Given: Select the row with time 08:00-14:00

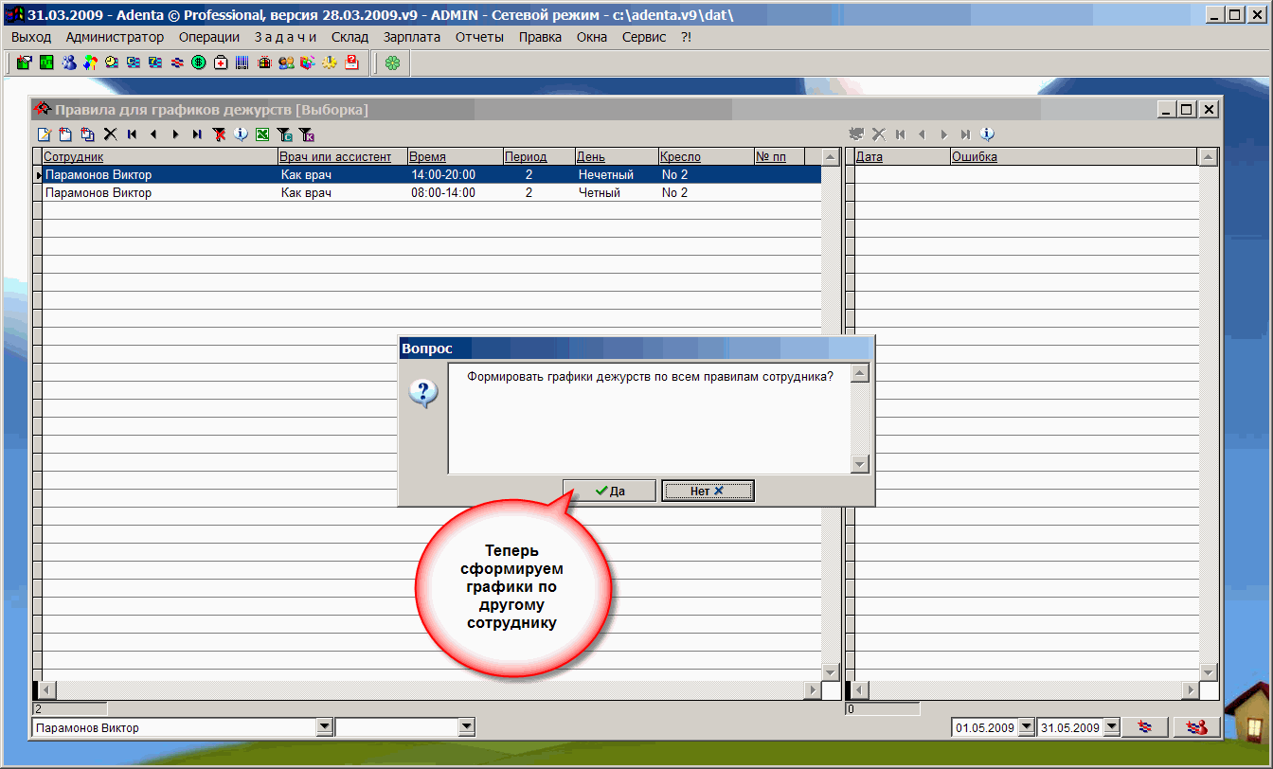Looking at the screenshot, I should (x=426, y=193).
